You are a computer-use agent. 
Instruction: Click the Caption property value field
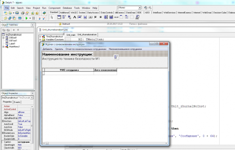pos(24,142)
